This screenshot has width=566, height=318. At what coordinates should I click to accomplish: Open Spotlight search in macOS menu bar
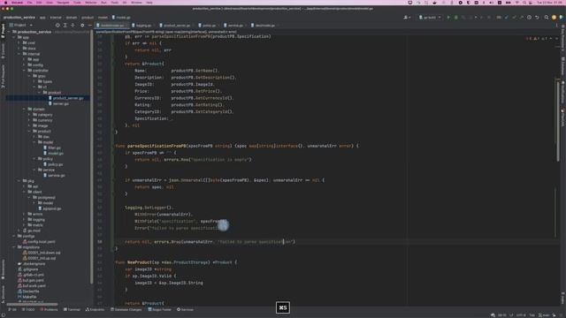coord(524,3)
